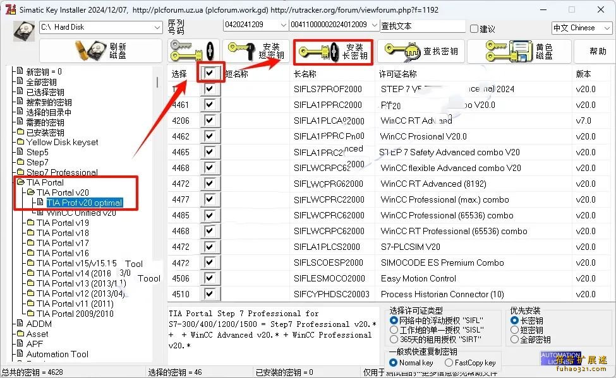Click the 搜索到的密钥 tree item
The image size is (616, 378).
click(49, 102)
